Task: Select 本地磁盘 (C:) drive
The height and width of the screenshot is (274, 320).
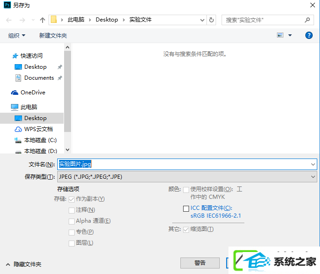Action: coord(40,140)
